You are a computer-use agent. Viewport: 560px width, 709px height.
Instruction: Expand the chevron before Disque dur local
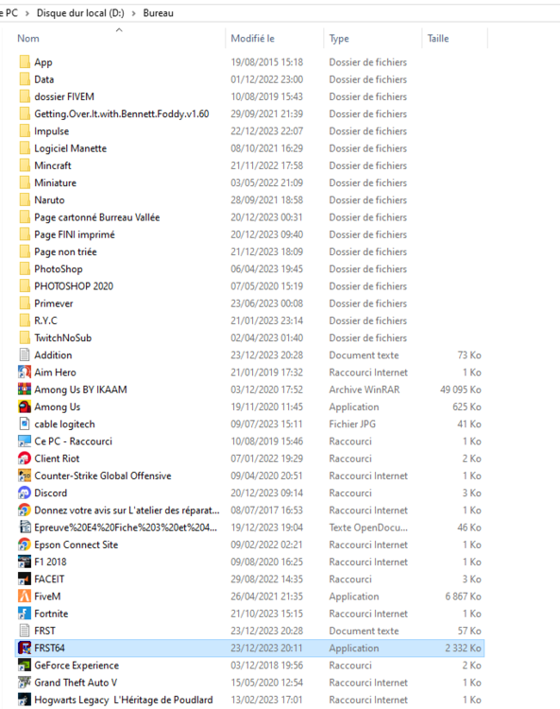point(27,13)
